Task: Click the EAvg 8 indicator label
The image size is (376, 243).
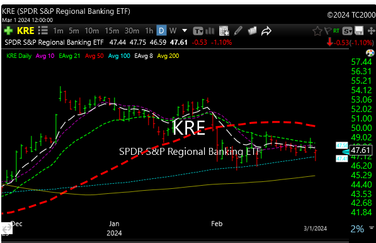Action: (x=144, y=56)
